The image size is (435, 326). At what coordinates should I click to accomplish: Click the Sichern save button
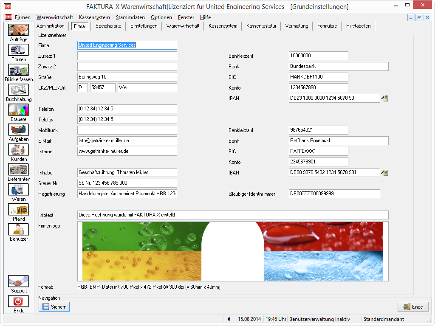pos(54,306)
